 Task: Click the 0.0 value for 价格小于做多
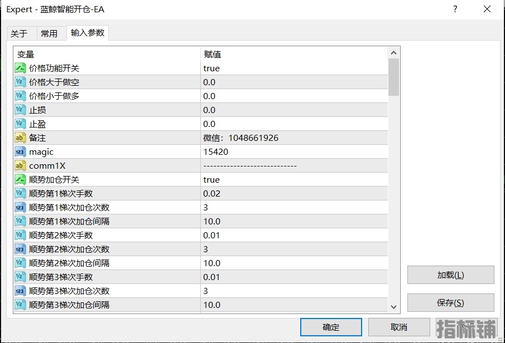(x=294, y=96)
